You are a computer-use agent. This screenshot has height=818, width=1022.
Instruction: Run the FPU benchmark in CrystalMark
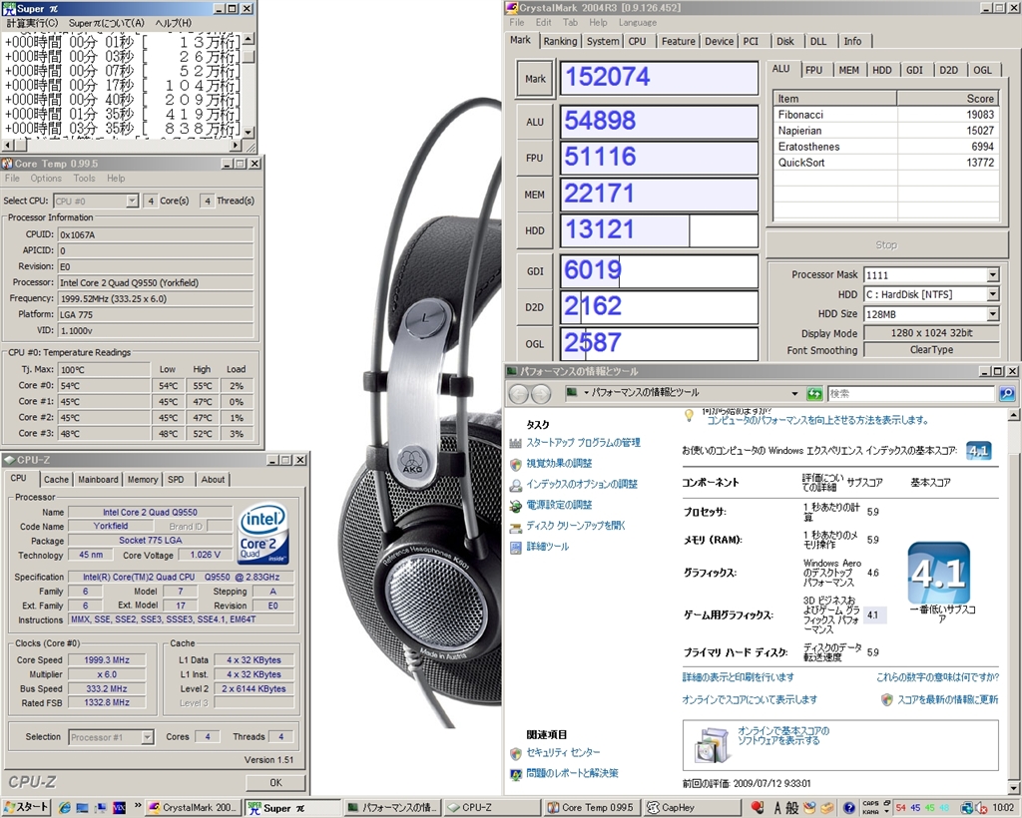(535, 158)
